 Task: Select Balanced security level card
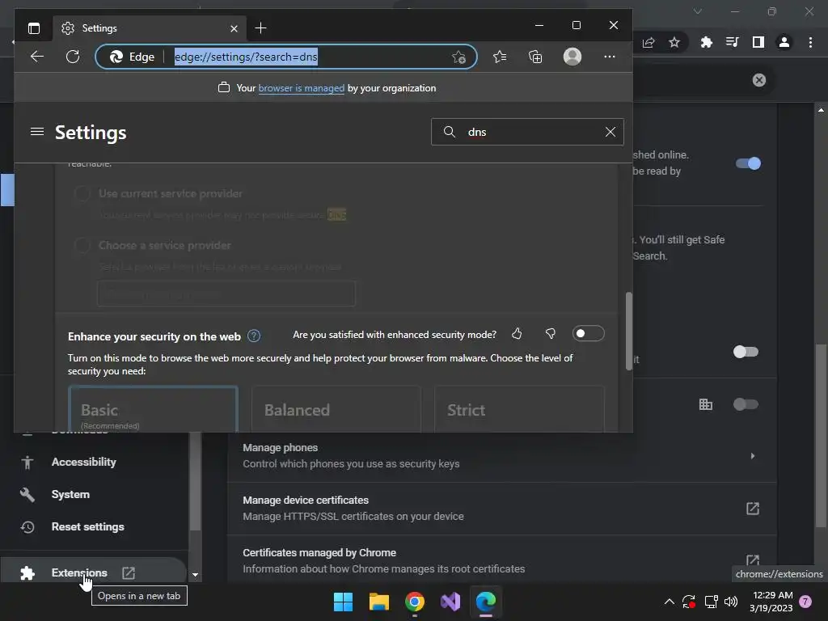click(336, 410)
